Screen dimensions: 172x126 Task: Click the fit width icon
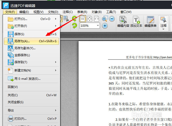(x=97, y=19)
